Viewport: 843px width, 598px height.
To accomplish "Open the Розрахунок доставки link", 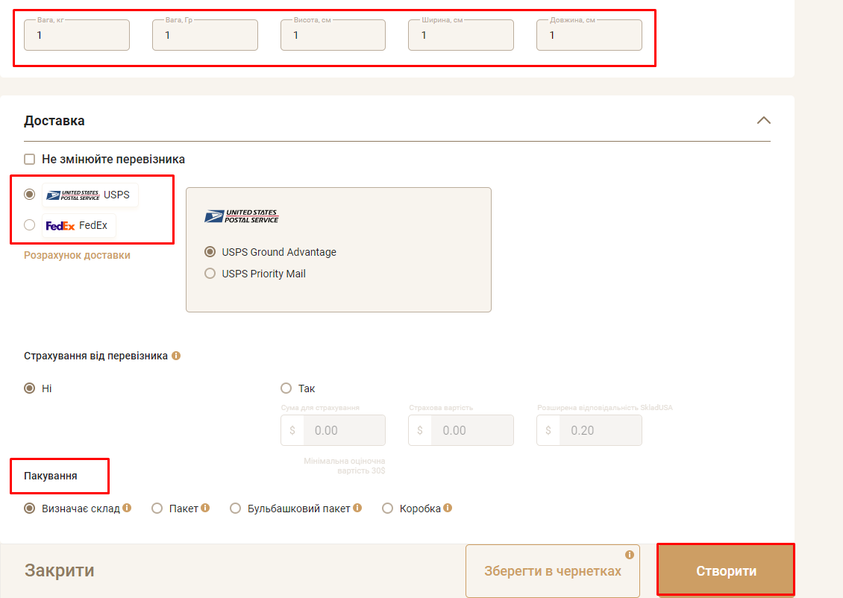I will tap(77, 255).
